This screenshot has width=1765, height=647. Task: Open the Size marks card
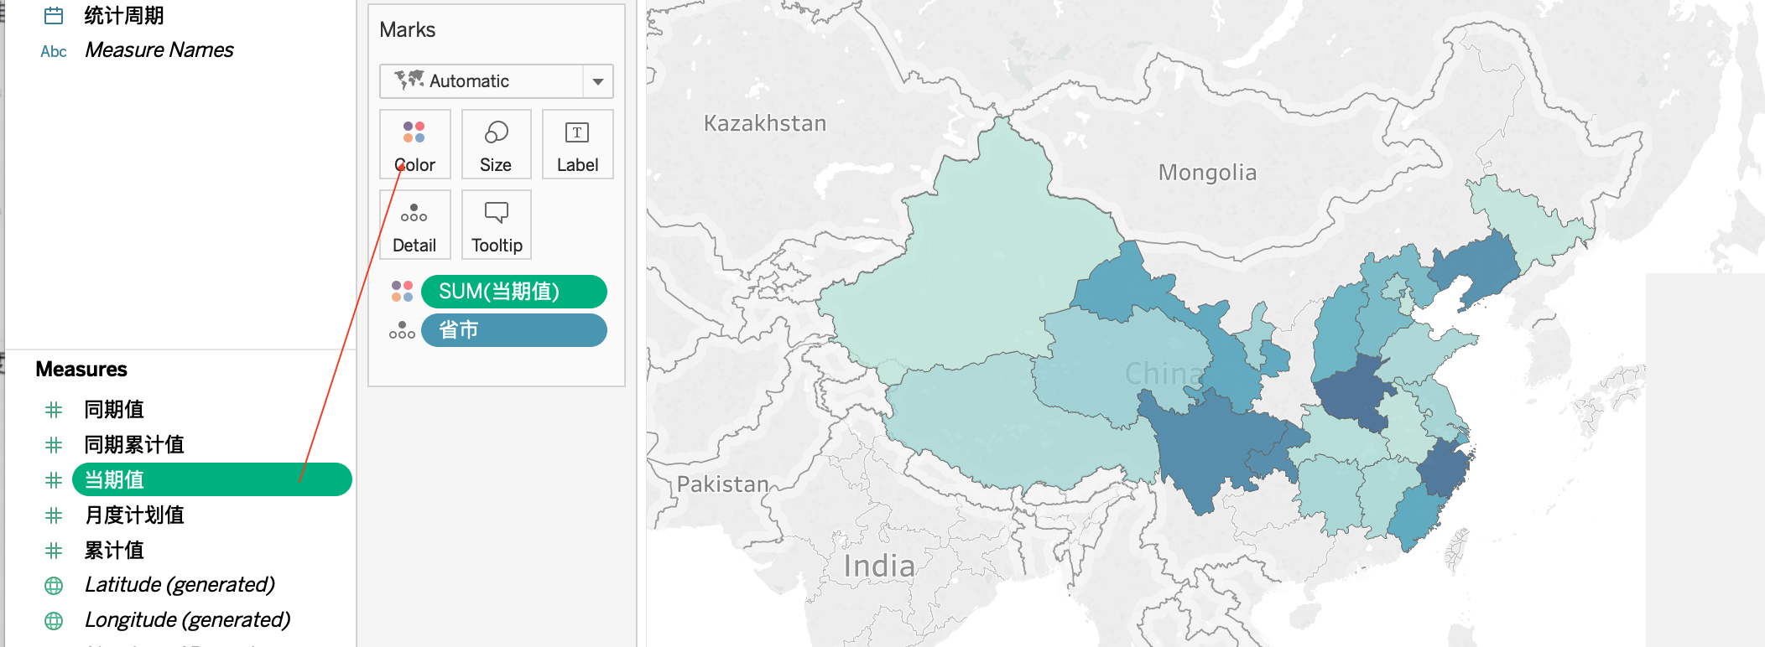point(496,144)
